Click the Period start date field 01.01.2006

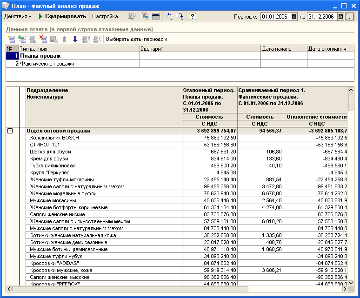275,17
